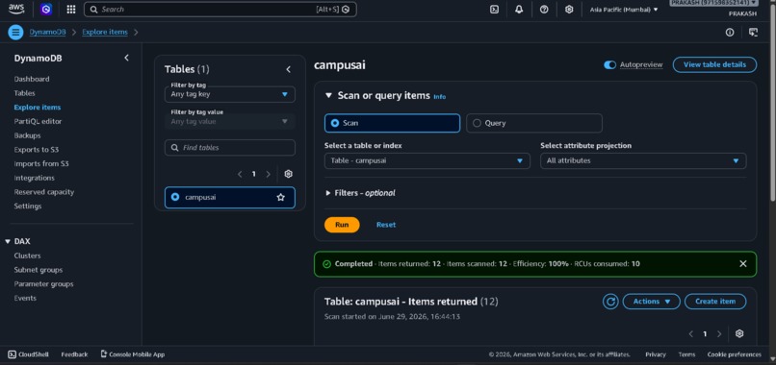Open Backups in side navigation
The height and width of the screenshot is (365, 776).
point(27,135)
